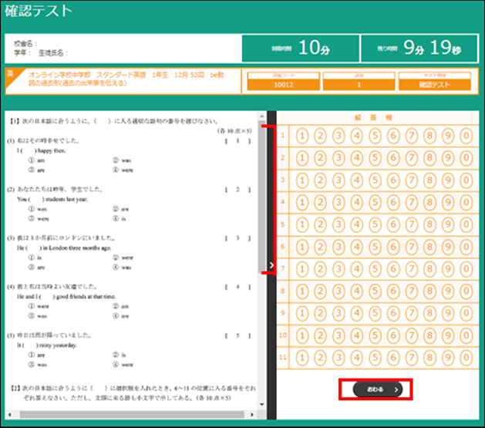
Task: Click the arrow on the おわる button
Action: click(x=396, y=389)
